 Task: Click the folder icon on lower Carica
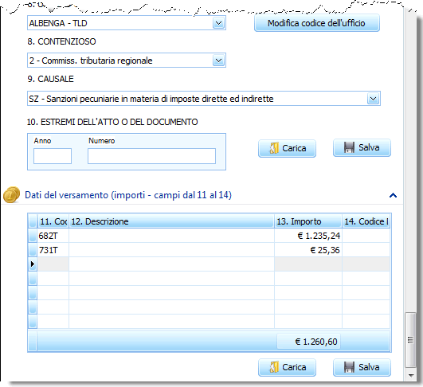tap(274, 367)
